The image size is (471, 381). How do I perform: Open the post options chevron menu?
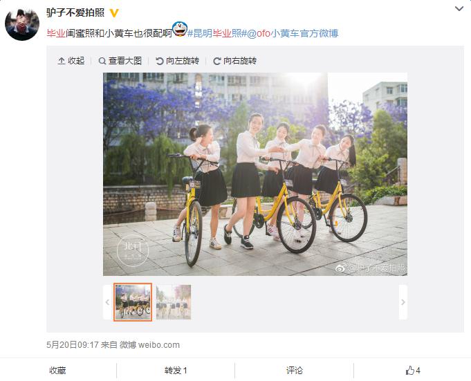459,9
